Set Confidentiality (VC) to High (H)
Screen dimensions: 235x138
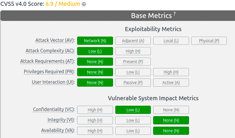95,110
